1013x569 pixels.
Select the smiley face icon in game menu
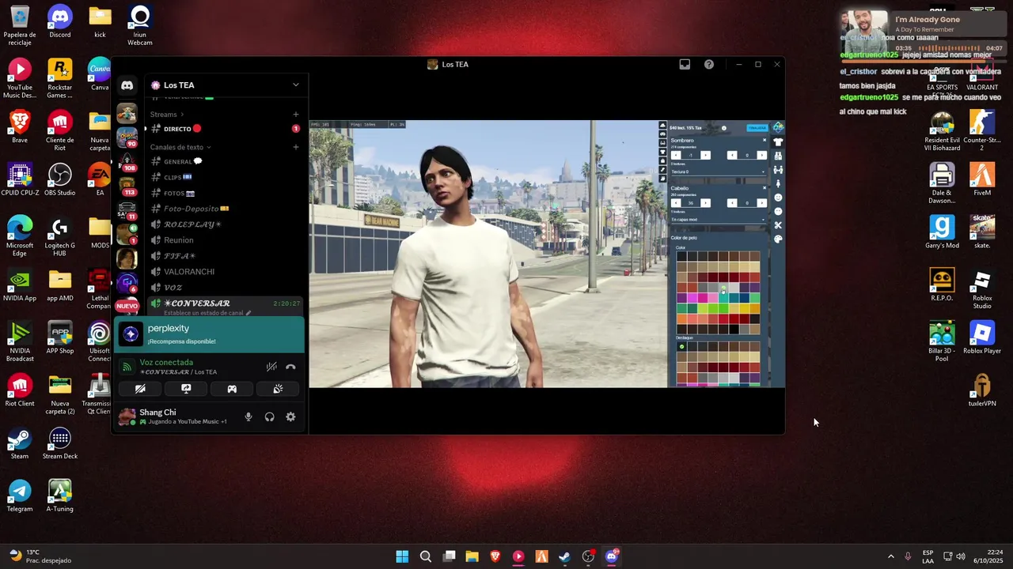[778, 198]
